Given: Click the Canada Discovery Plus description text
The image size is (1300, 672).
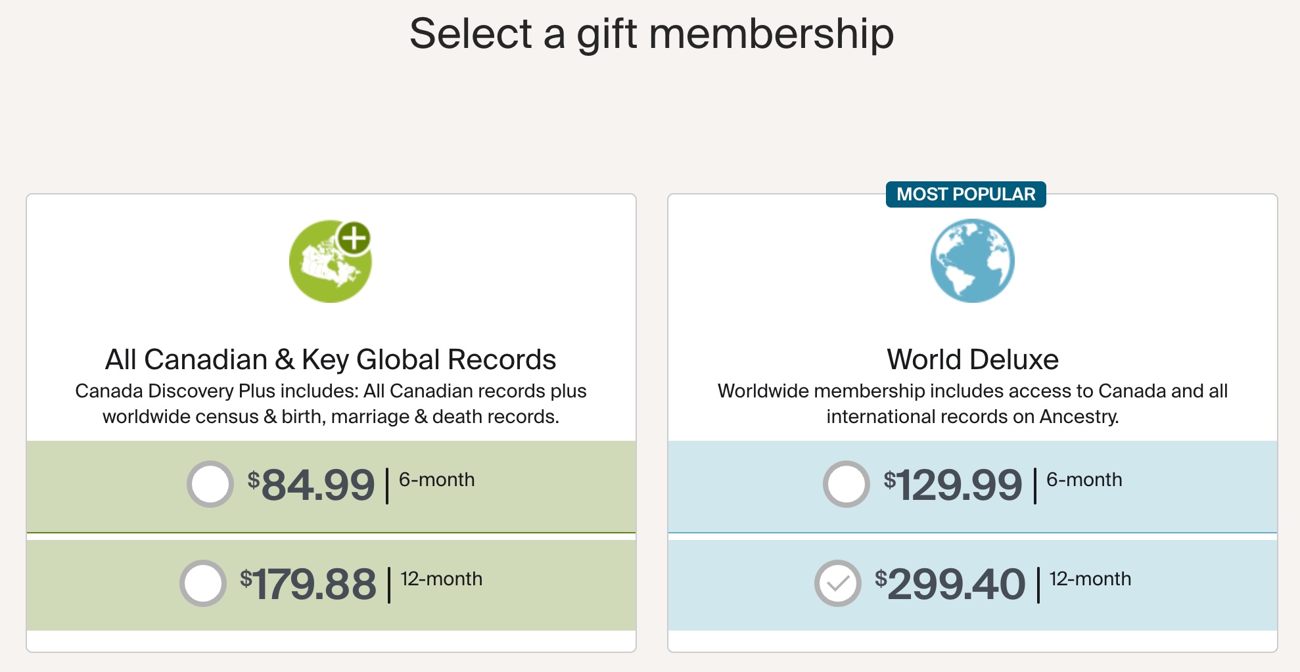Looking at the screenshot, I should [x=331, y=403].
